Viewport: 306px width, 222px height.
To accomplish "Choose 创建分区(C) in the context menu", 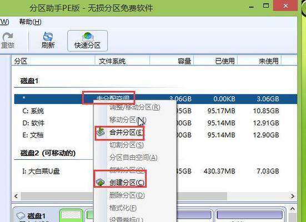I will 127,183.
